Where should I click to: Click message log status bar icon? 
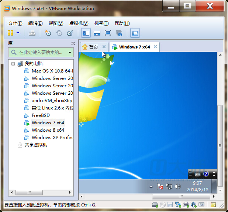point(213,205)
